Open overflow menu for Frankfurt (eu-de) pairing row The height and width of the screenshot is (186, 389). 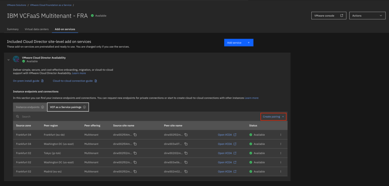click(x=281, y=135)
